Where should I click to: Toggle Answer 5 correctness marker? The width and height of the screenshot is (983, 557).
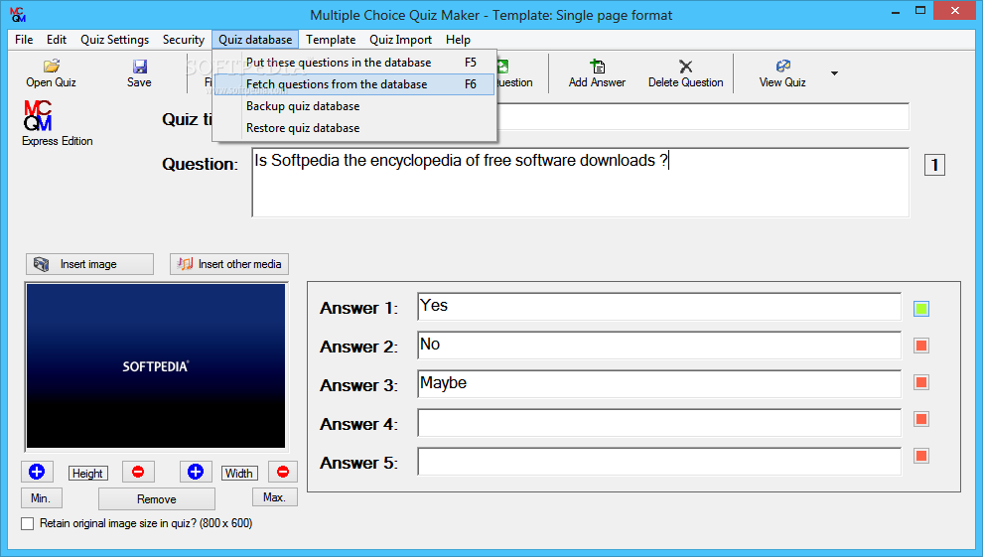pyautogui.click(x=920, y=456)
